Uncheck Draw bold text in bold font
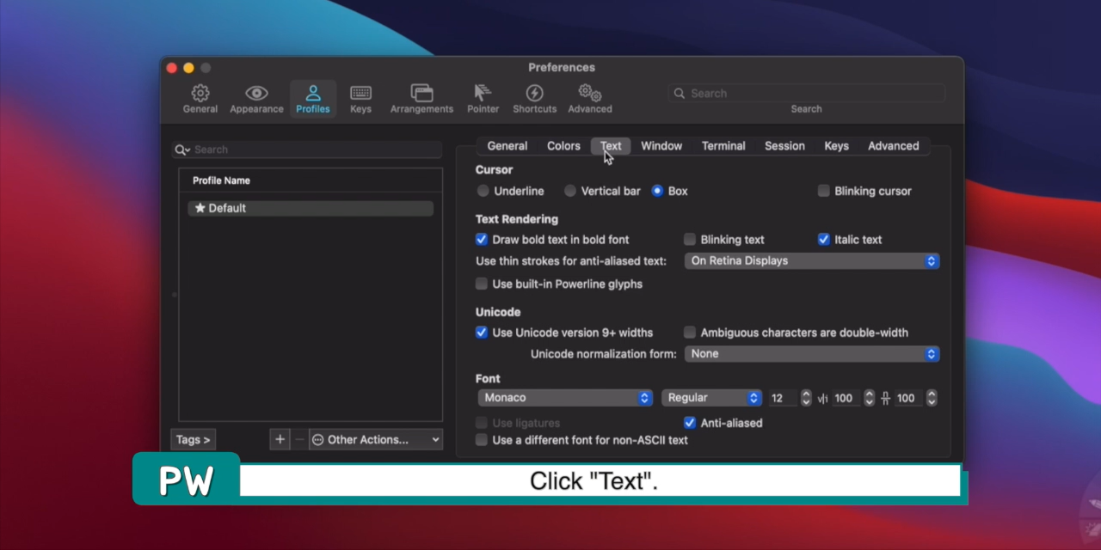Image resolution: width=1101 pixels, height=550 pixels. [482, 240]
